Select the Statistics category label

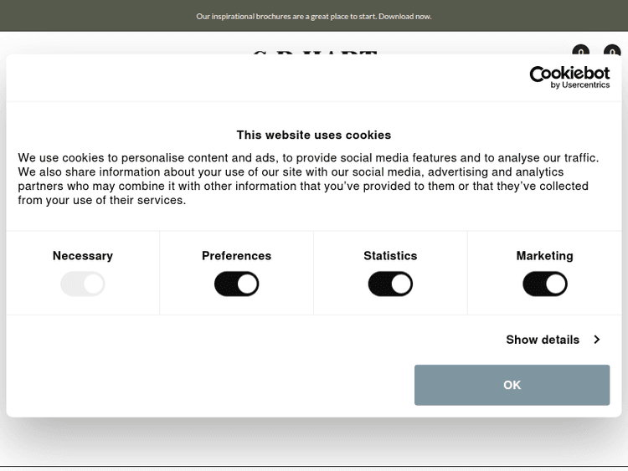tap(390, 256)
